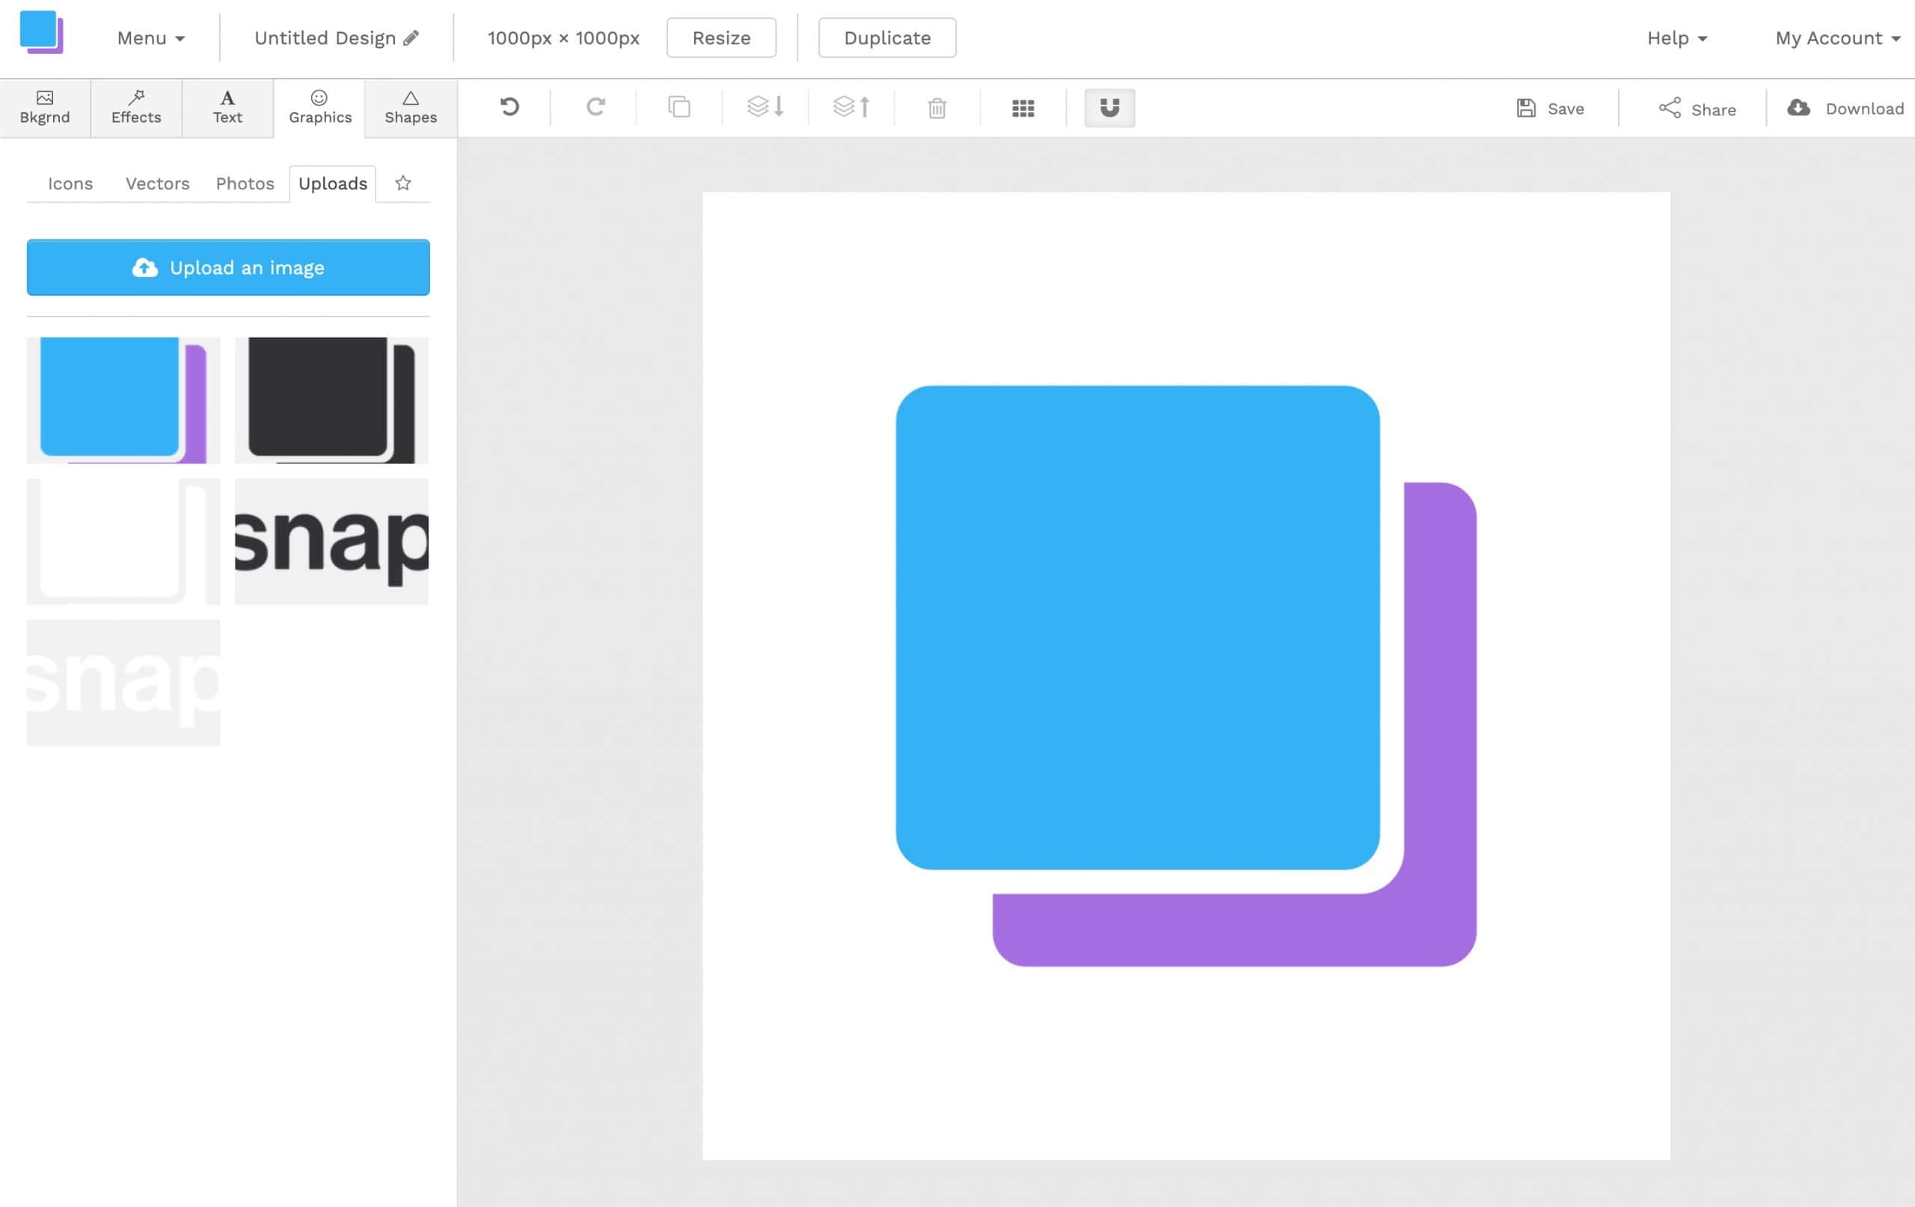Select the Delete element icon
Image resolution: width=1915 pixels, height=1207 pixels.
click(x=937, y=107)
